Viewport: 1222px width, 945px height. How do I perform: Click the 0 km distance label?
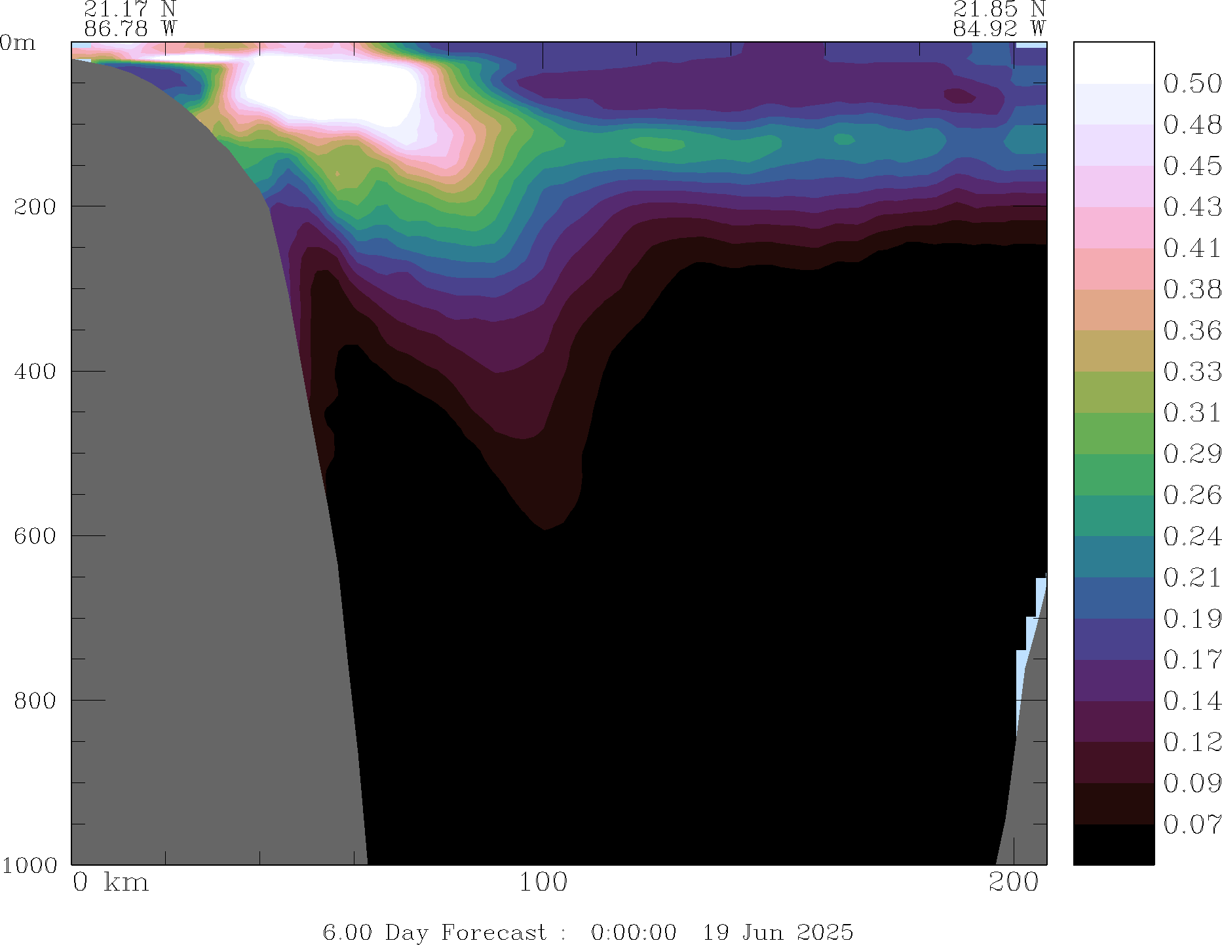(x=110, y=883)
